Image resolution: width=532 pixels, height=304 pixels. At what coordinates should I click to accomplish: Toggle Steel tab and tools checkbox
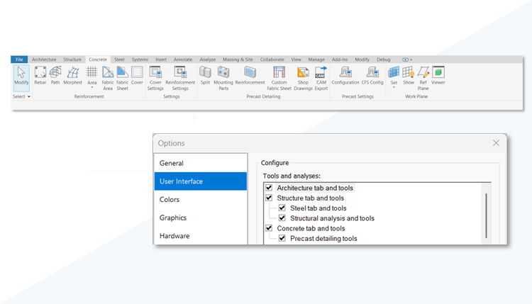282,208
